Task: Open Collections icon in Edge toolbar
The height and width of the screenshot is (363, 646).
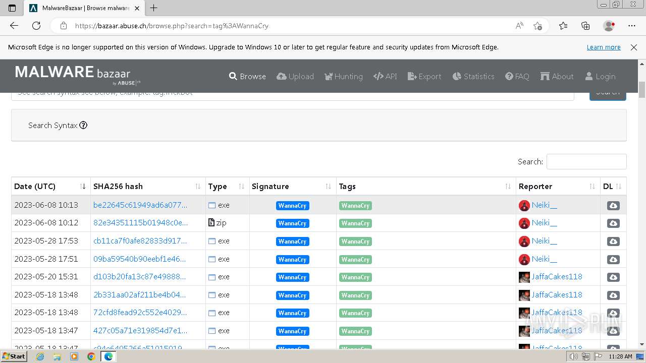Action: tap(585, 26)
